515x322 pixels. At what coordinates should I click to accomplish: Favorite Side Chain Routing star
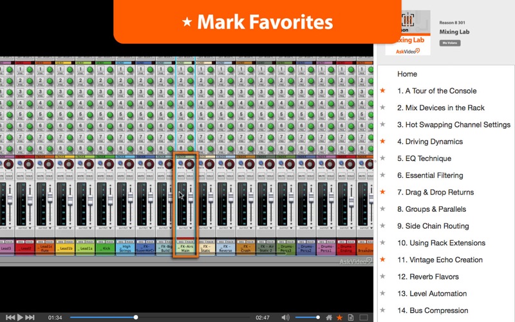point(382,225)
